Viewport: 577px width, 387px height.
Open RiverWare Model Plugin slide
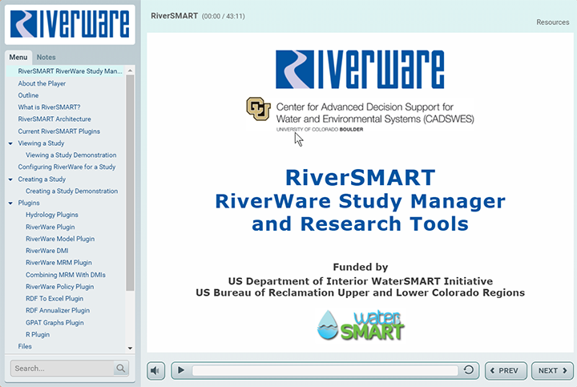coord(60,239)
